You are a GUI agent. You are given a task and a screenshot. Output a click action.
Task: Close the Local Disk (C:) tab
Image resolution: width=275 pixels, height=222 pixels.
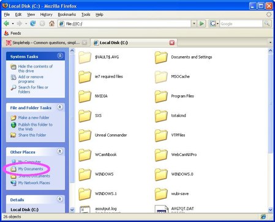[172, 43]
